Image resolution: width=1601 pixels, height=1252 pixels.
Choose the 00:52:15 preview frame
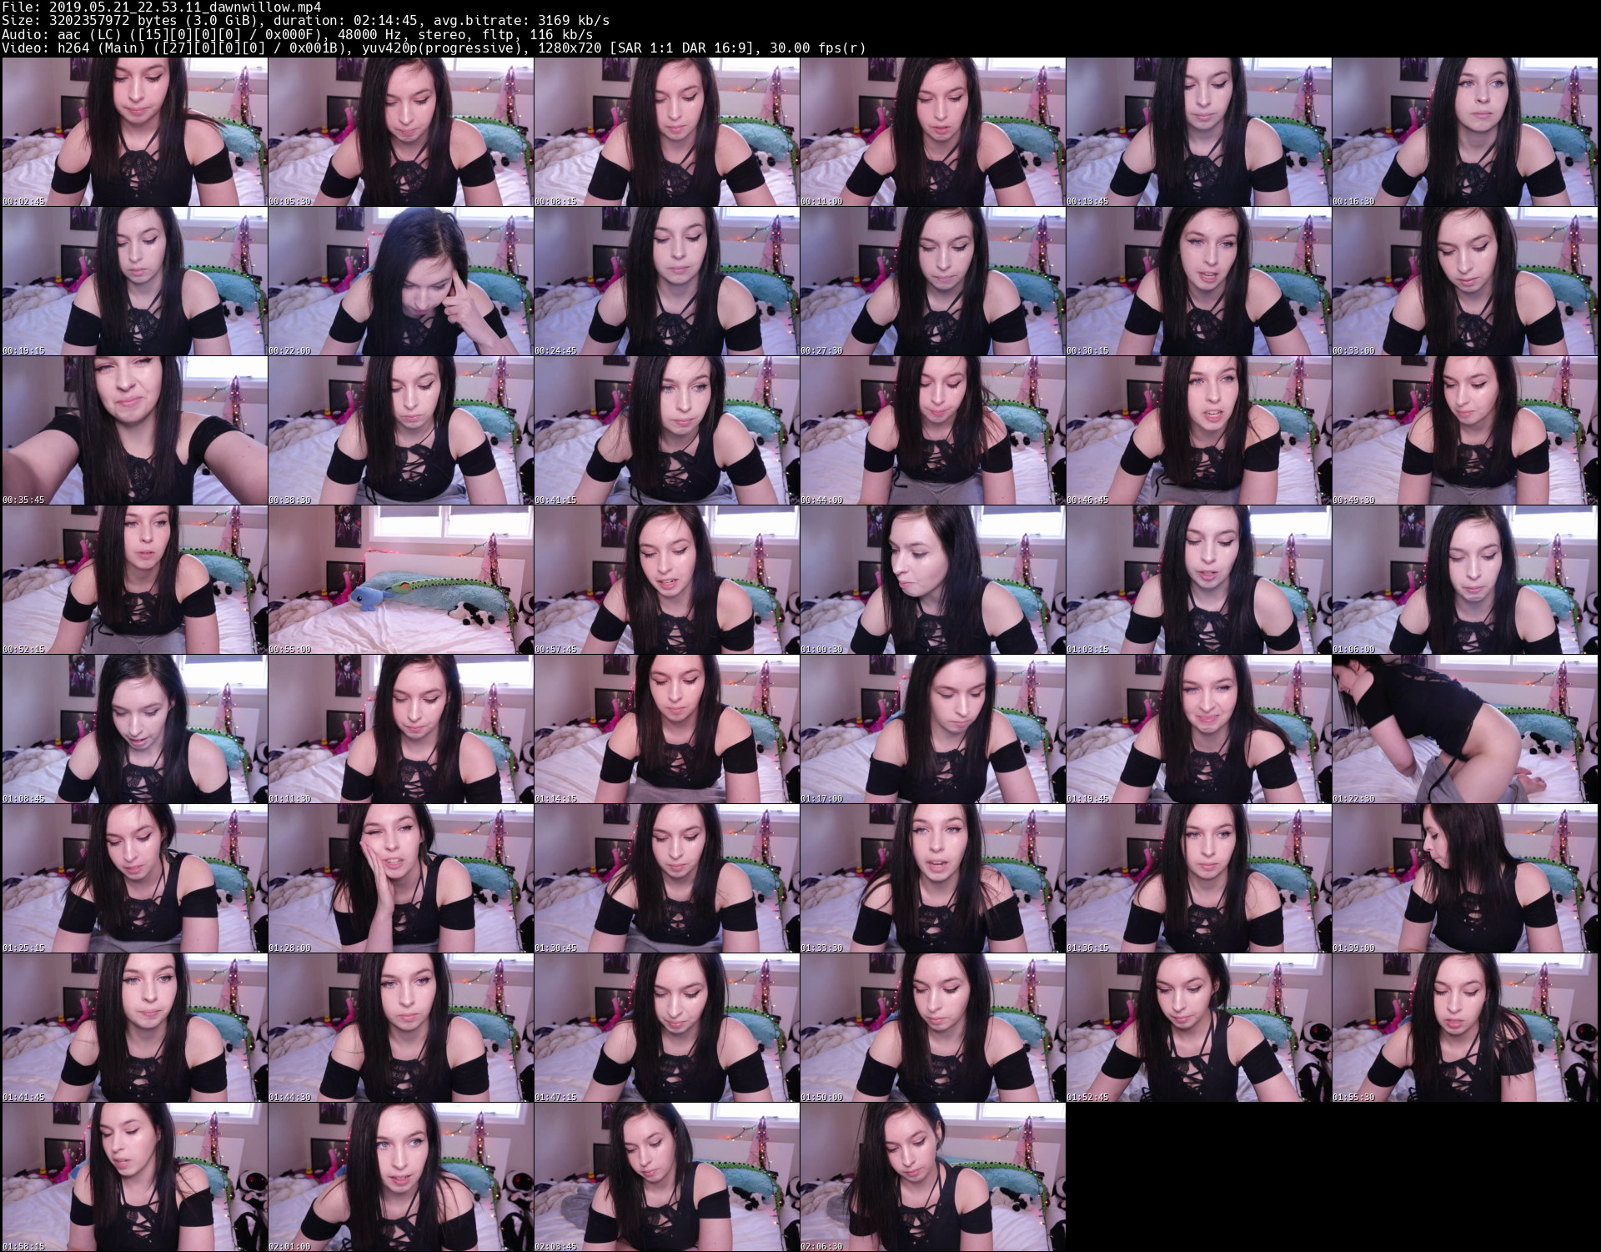click(134, 580)
